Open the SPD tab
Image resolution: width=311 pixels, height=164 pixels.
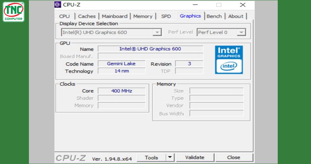tap(166, 16)
